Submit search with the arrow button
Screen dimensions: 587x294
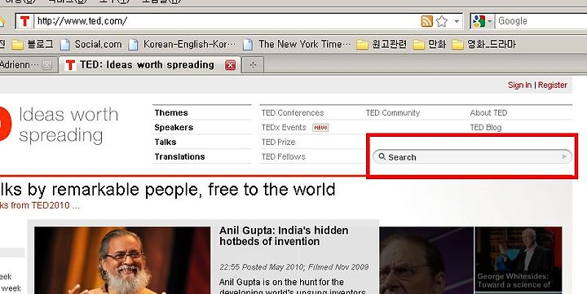click(564, 156)
